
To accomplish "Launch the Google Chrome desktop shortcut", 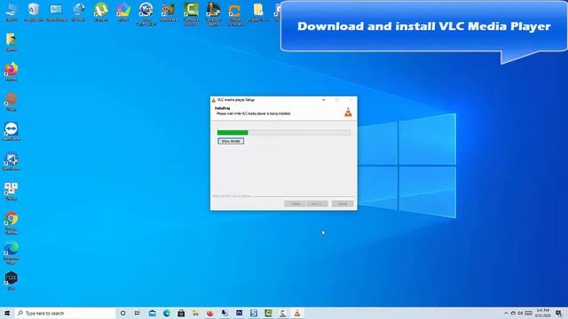I will [x=12, y=222].
